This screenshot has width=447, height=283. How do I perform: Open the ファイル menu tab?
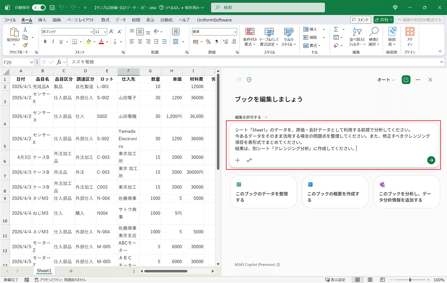(10, 20)
